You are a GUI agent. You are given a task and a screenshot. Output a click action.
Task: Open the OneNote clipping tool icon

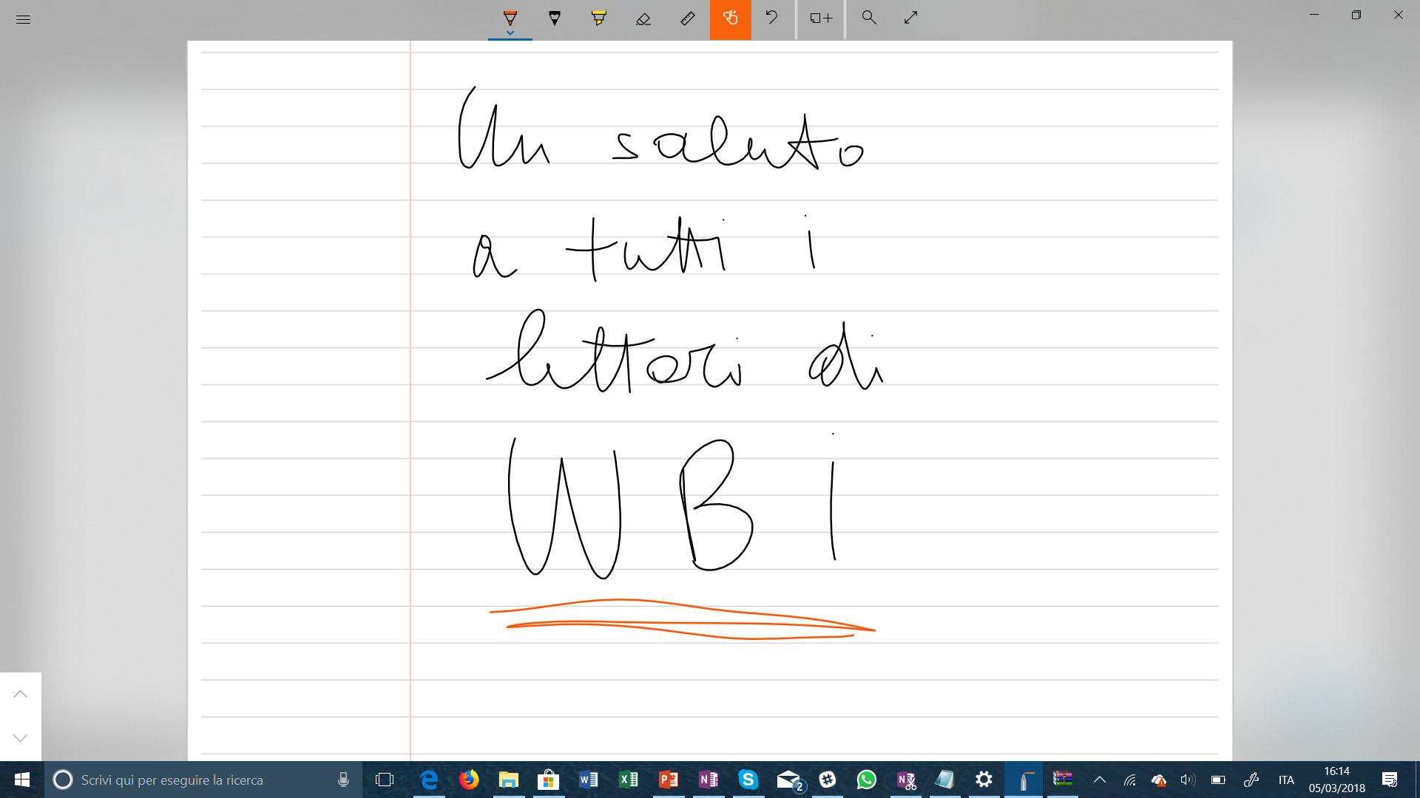tap(907, 780)
